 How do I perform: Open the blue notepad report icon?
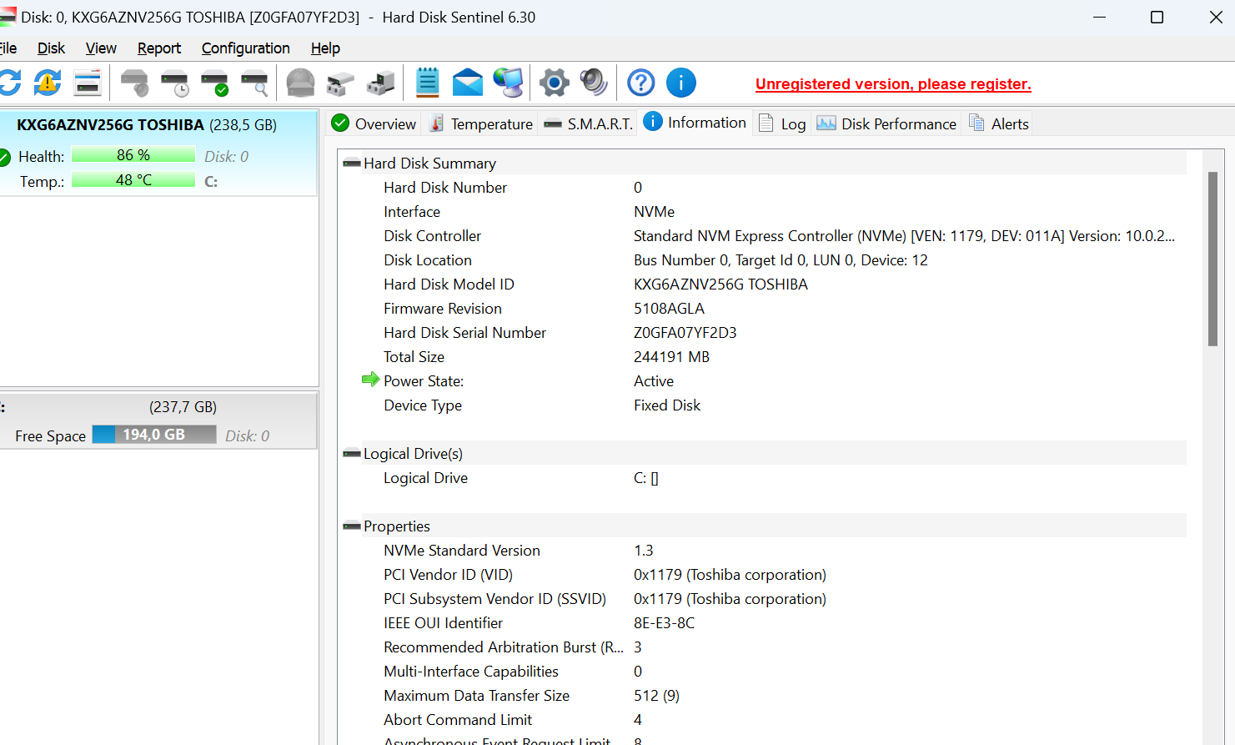tap(427, 83)
